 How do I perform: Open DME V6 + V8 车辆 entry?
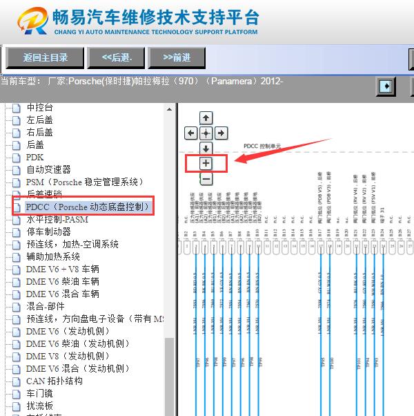63,269
